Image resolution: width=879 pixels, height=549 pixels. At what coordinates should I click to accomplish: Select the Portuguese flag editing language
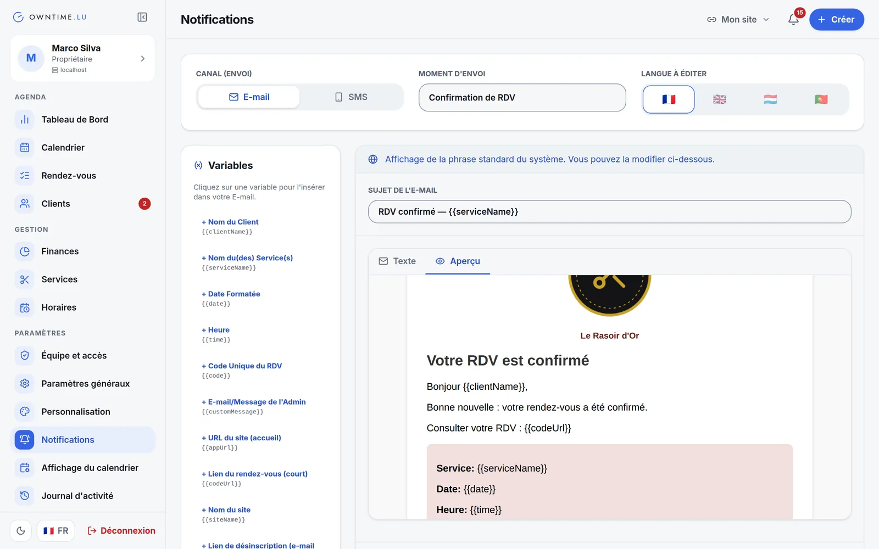coord(821,99)
